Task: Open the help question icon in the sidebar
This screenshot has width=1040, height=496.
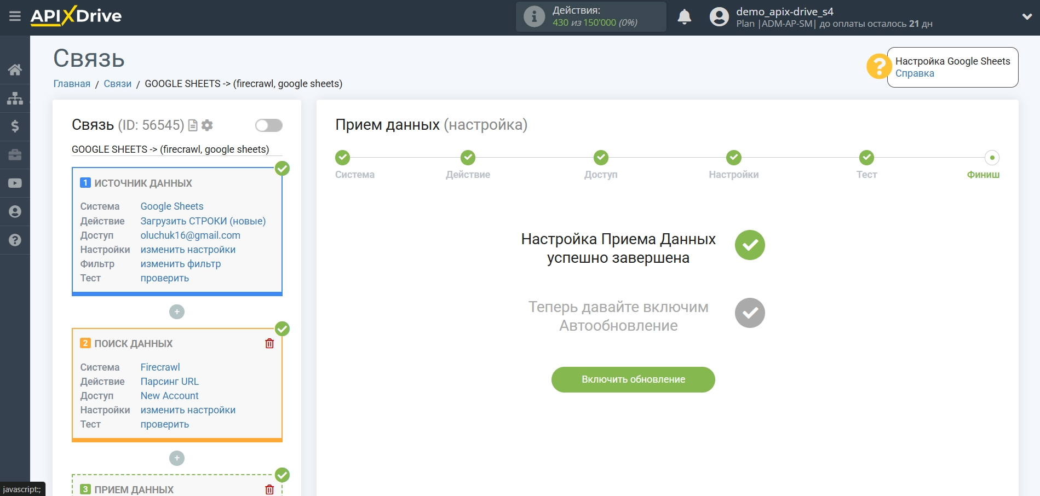Action: 15,240
